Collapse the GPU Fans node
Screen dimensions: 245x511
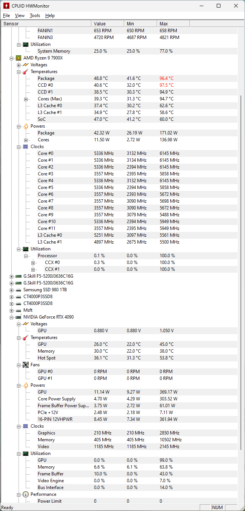18,365
